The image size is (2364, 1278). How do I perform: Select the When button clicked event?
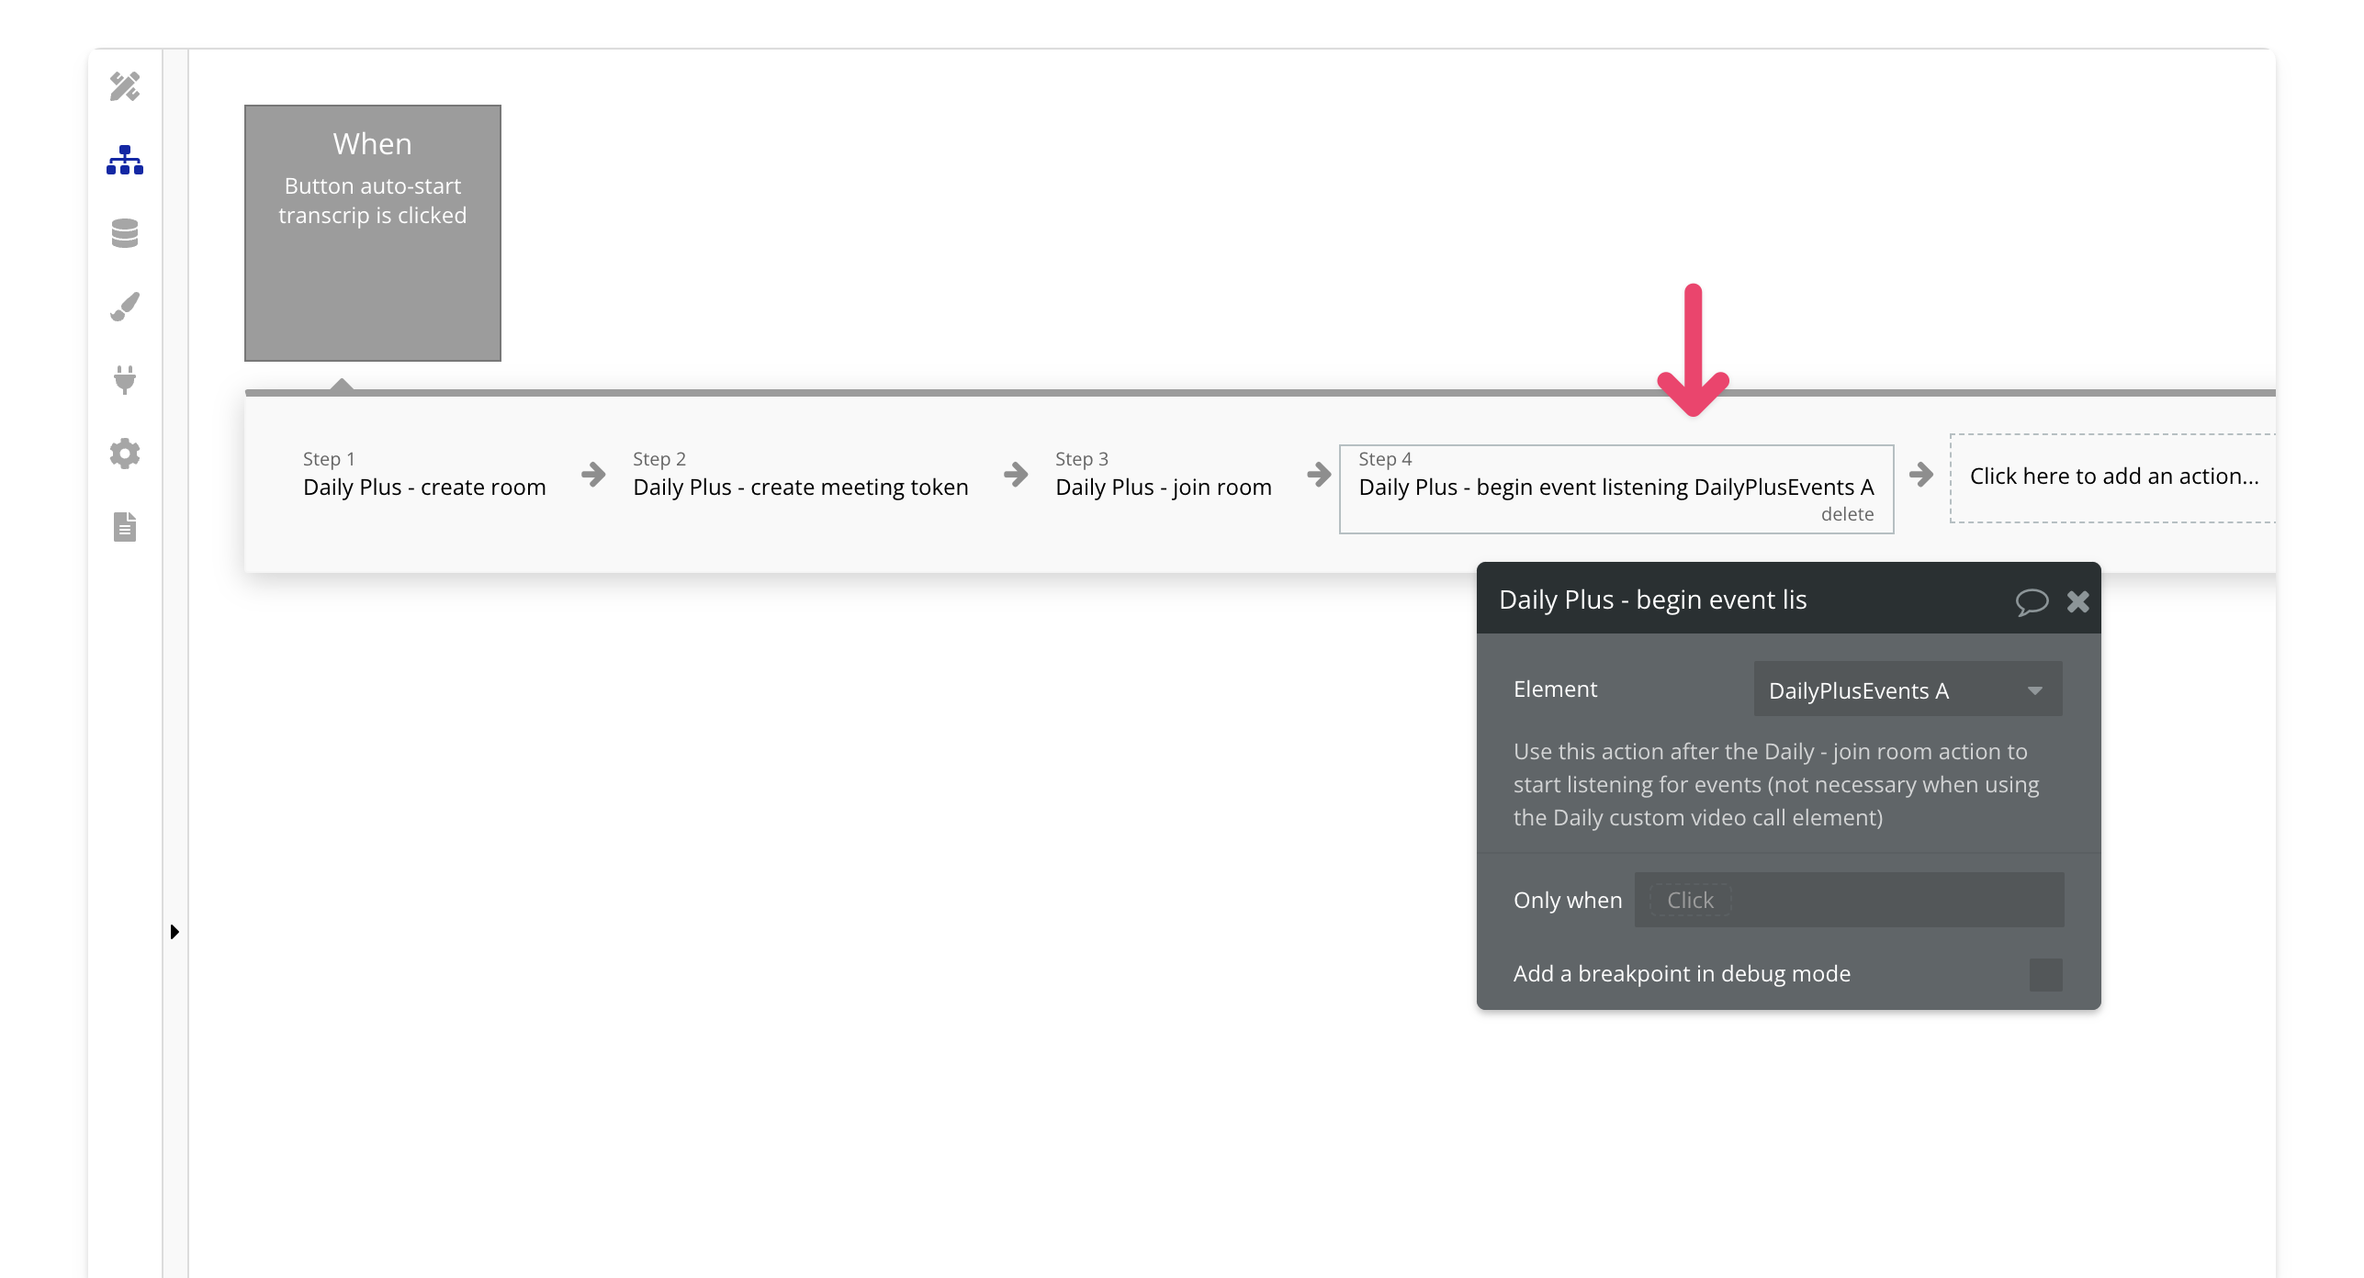point(373,233)
